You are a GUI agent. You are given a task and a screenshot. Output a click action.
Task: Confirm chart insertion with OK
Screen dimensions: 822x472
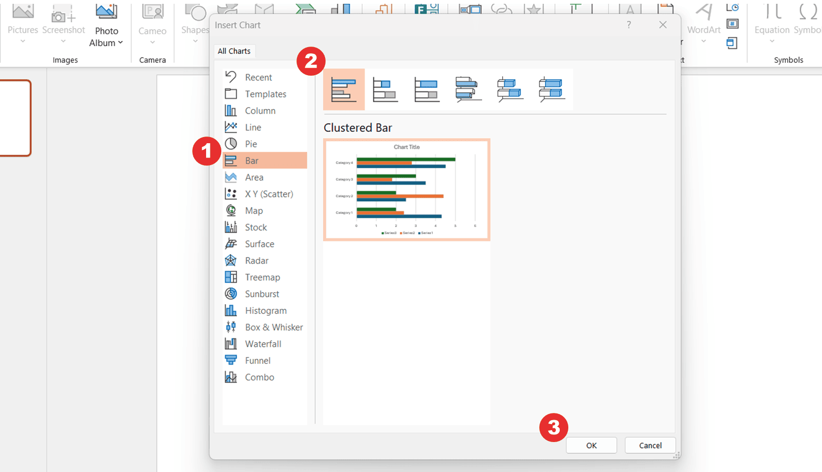pyautogui.click(x=591, y=445)
